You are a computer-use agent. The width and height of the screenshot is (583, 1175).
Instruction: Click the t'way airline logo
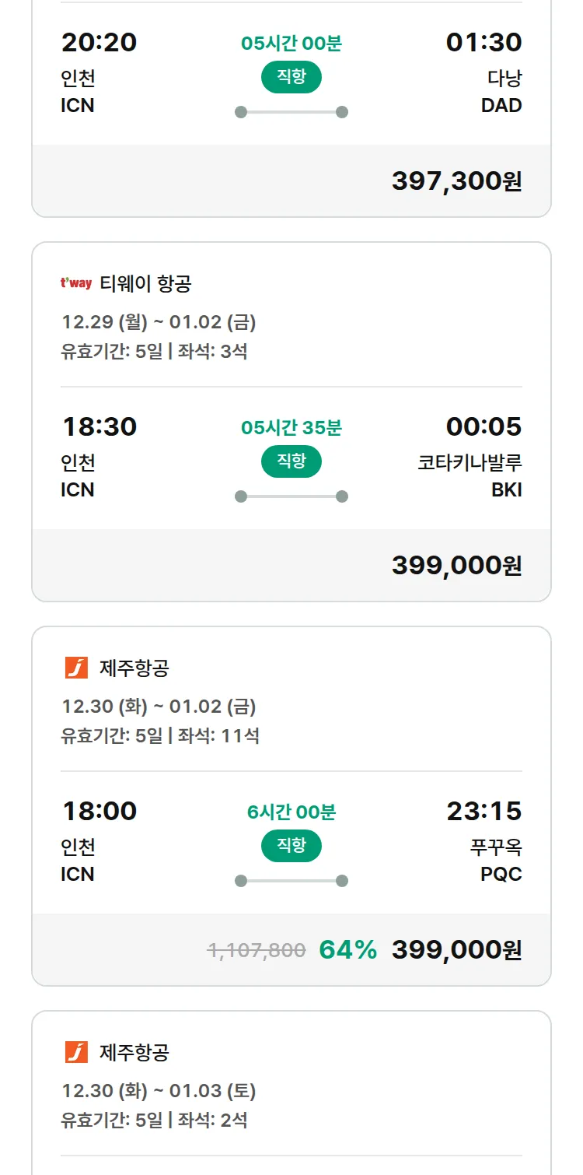[76, 283]
